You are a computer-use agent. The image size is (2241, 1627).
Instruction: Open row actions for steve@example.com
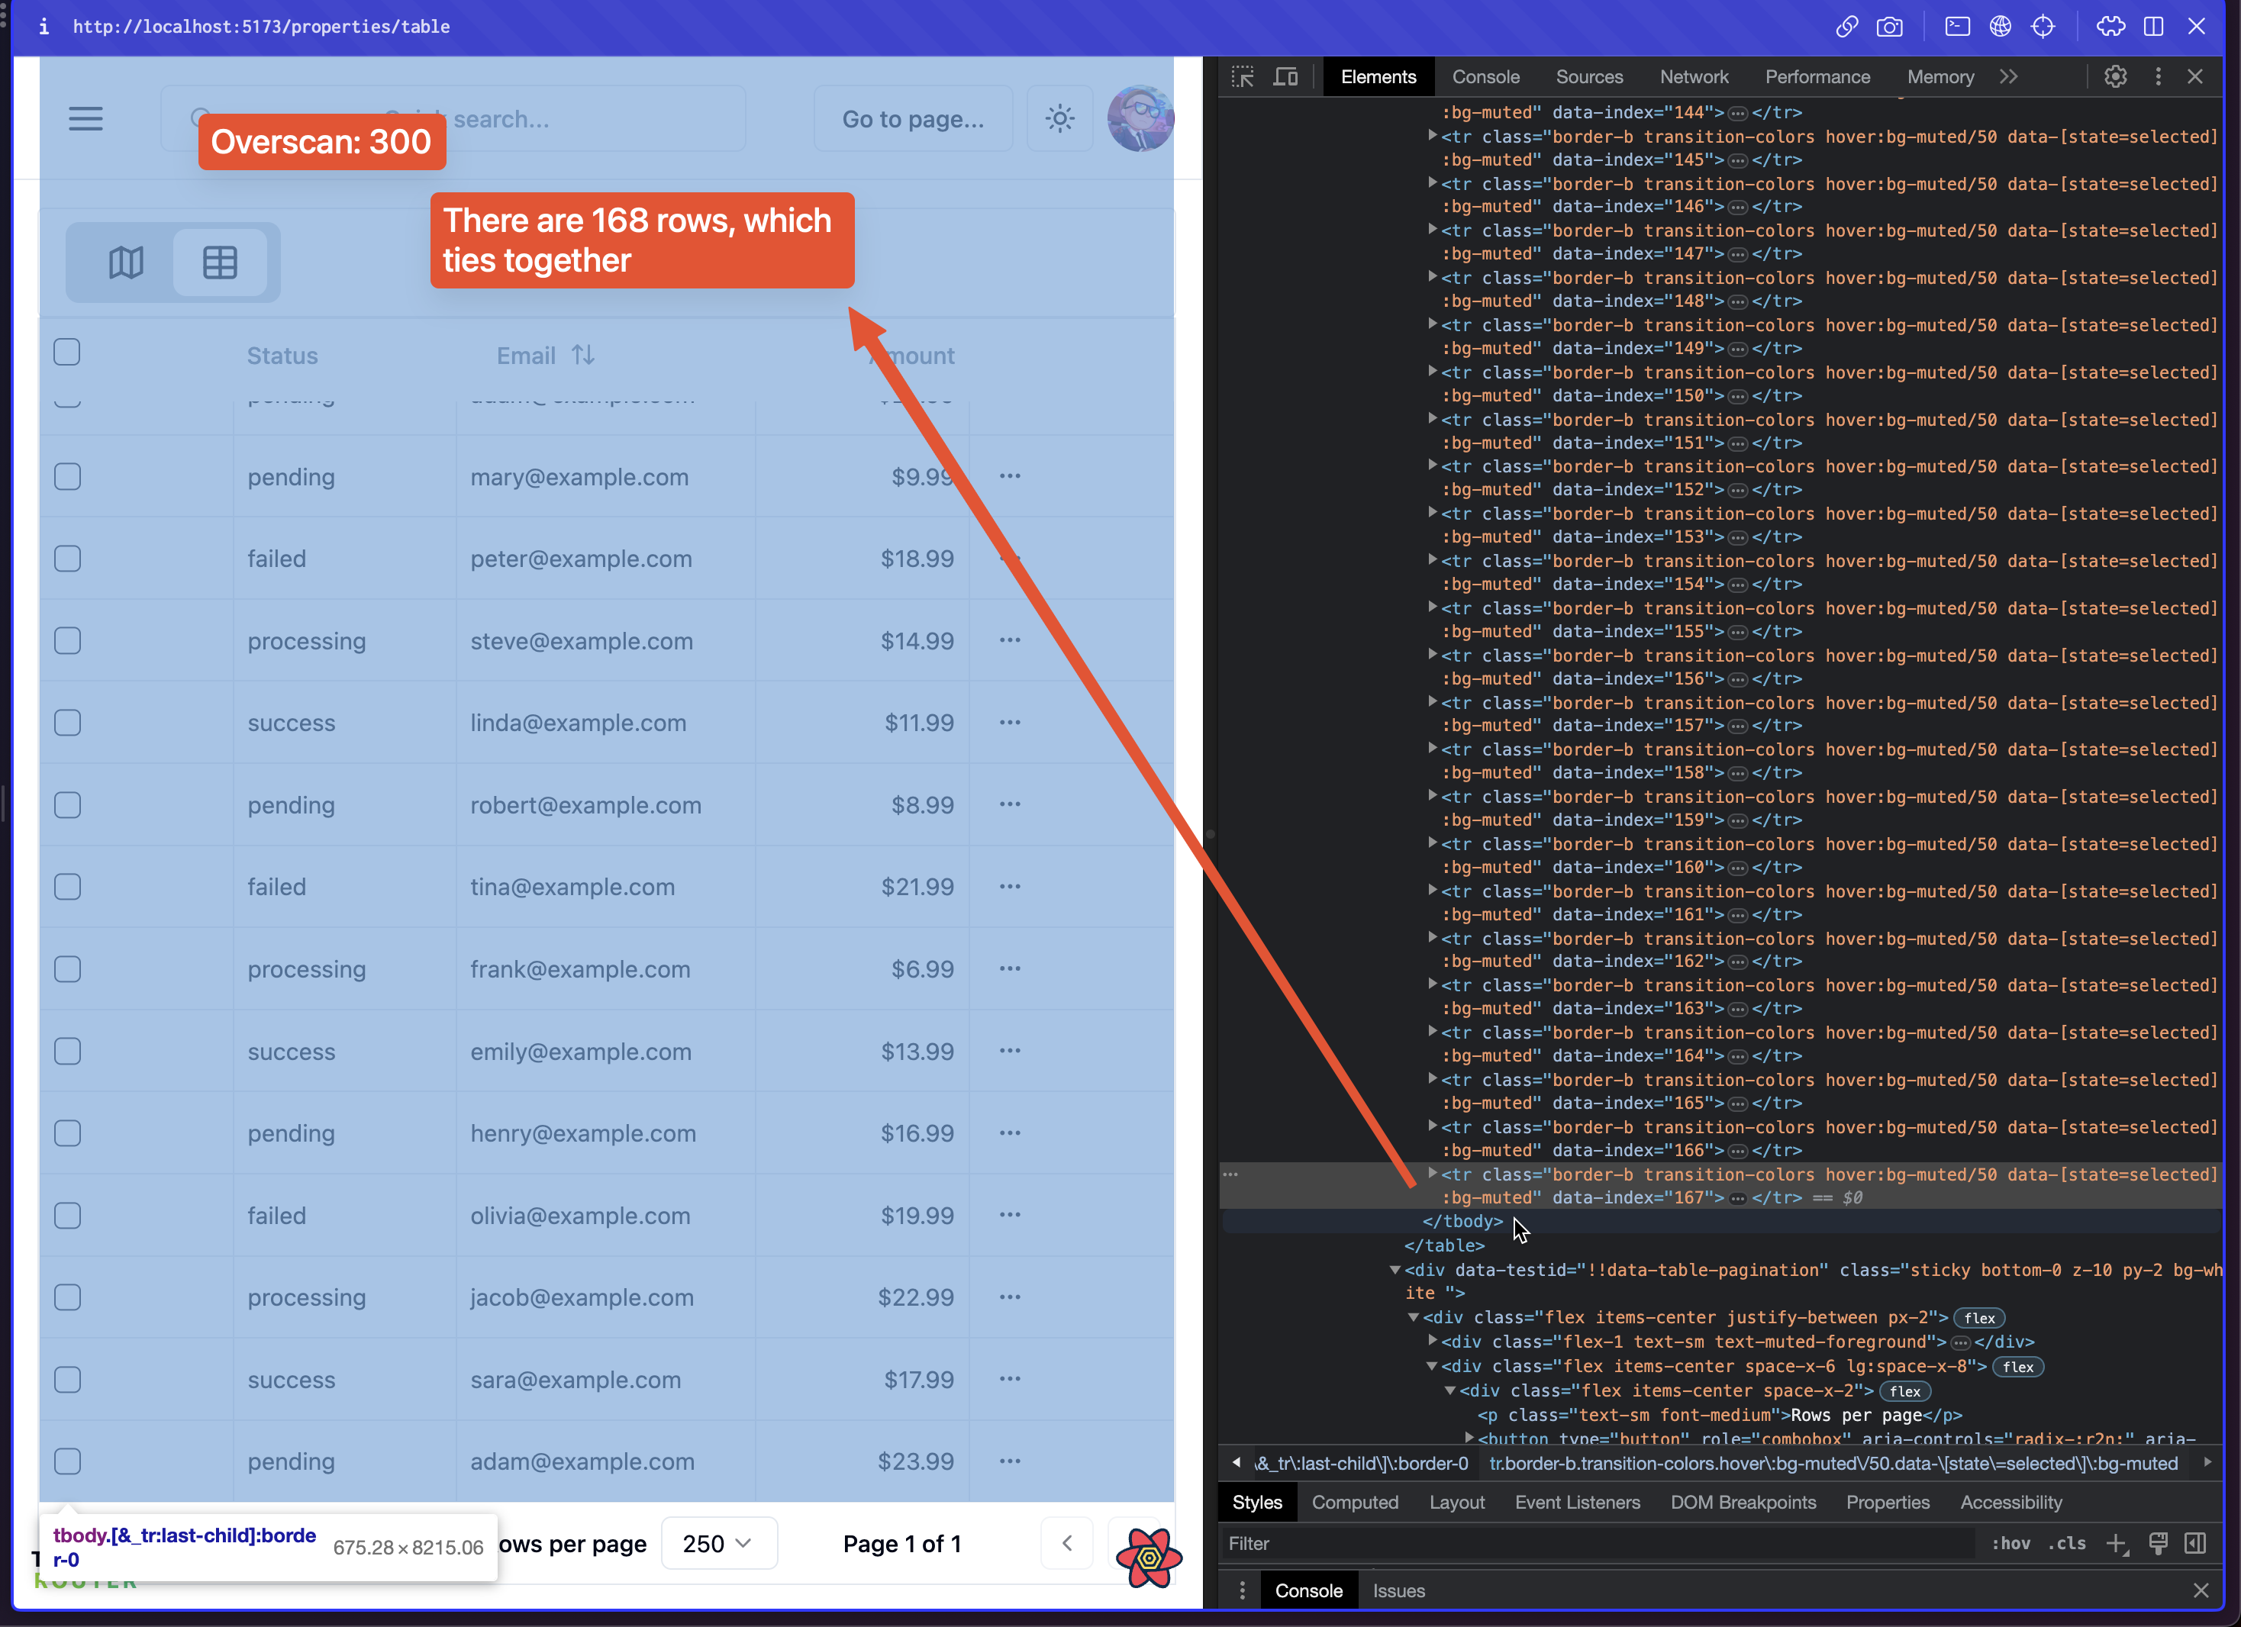(x=1010, y=640)
